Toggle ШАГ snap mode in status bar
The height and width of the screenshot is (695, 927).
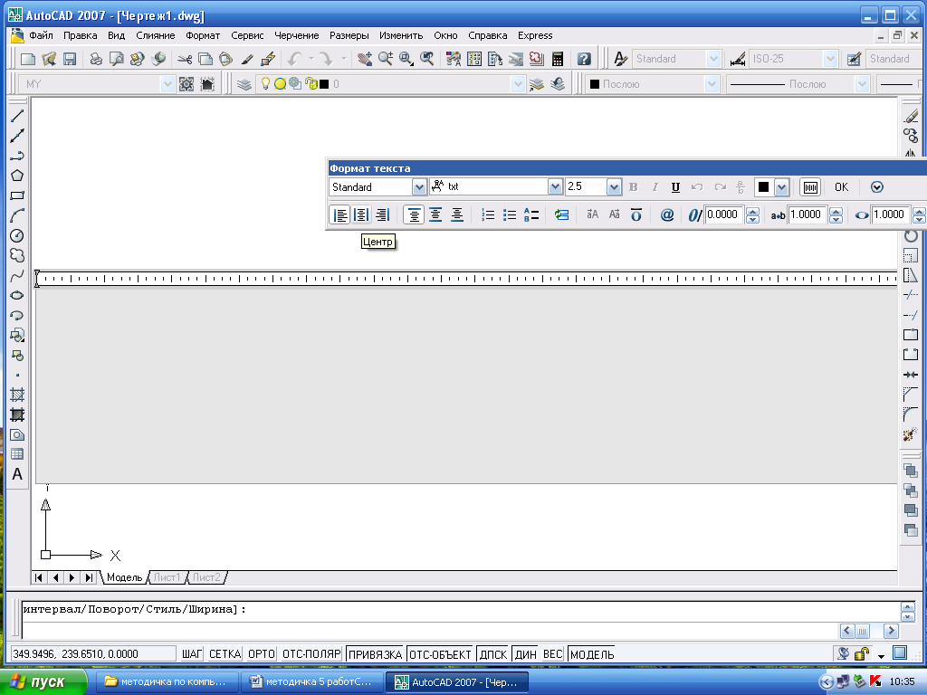pyautogui.click(x=192, y=654)
